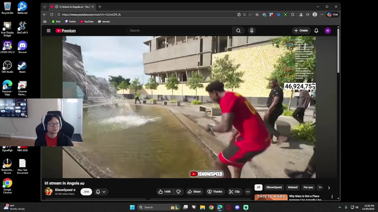Viewport: 378px width, 212px height.
Task: Select the IShowSpeed filter chip
Action: (x=274, y=187)
